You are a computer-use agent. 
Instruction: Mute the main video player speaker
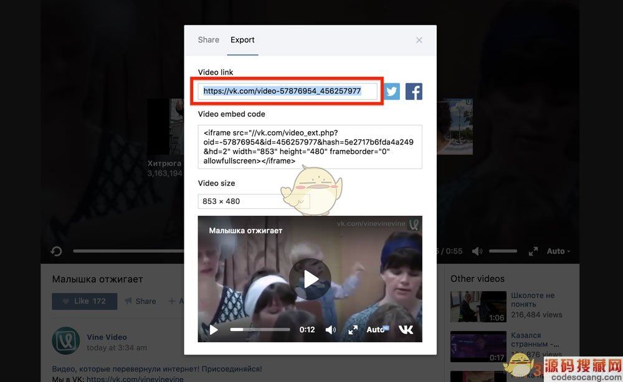[x=477, y=251]
